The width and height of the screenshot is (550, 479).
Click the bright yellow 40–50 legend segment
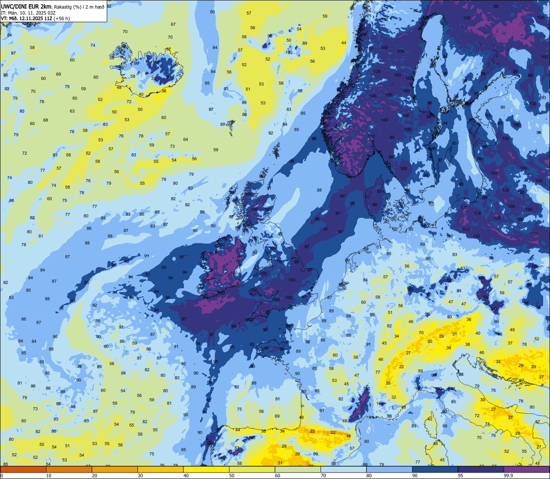point(206,469)
